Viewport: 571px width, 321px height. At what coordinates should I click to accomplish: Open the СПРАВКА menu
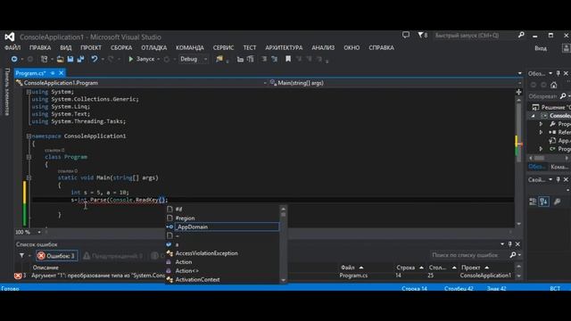pos(381,47)
